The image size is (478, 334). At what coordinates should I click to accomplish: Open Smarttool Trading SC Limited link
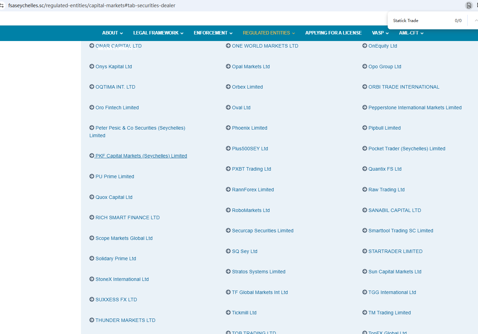click(x=401, y=231)
